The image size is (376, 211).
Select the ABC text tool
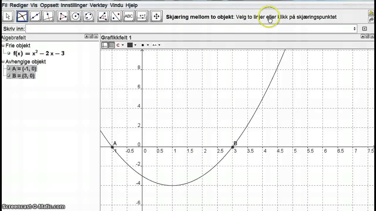coord(129,16)
